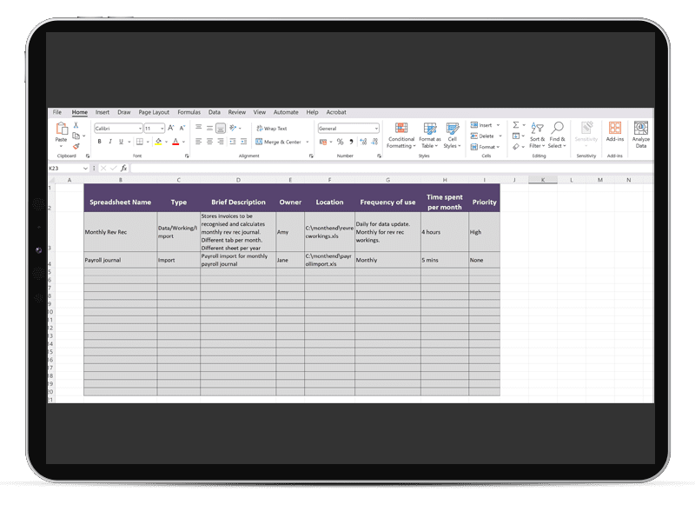Open the font size dropdown
The width and height of the screenshot is (695, 511).
click(162, 129)
